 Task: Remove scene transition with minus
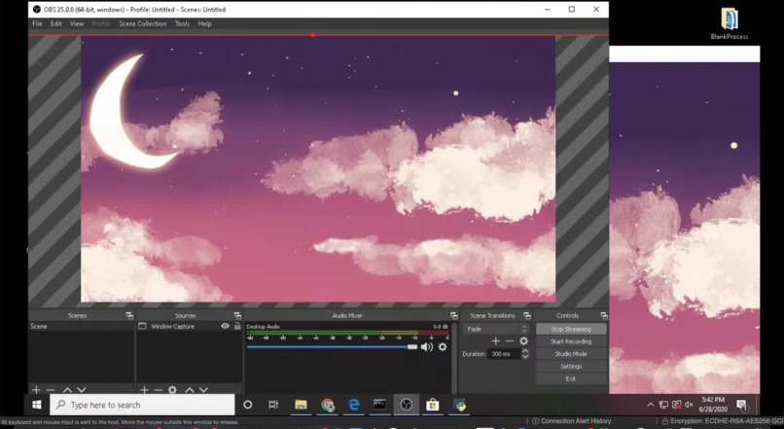[x=510, y=341]
